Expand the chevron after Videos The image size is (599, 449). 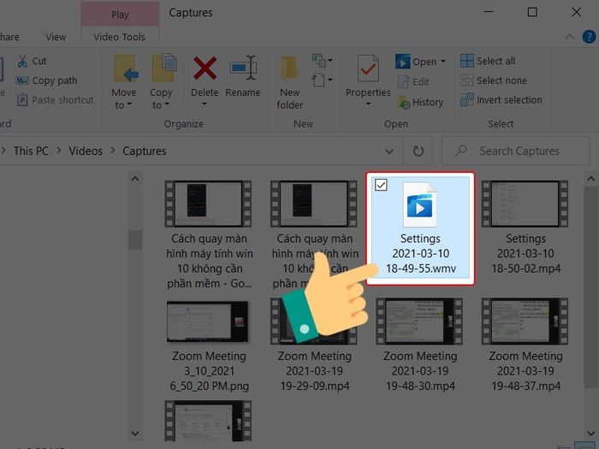point(113,151)
